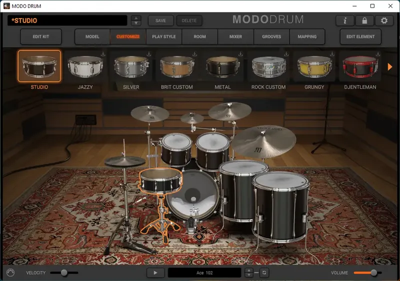Click the highlighted snare drum in kit

(160, 180)
